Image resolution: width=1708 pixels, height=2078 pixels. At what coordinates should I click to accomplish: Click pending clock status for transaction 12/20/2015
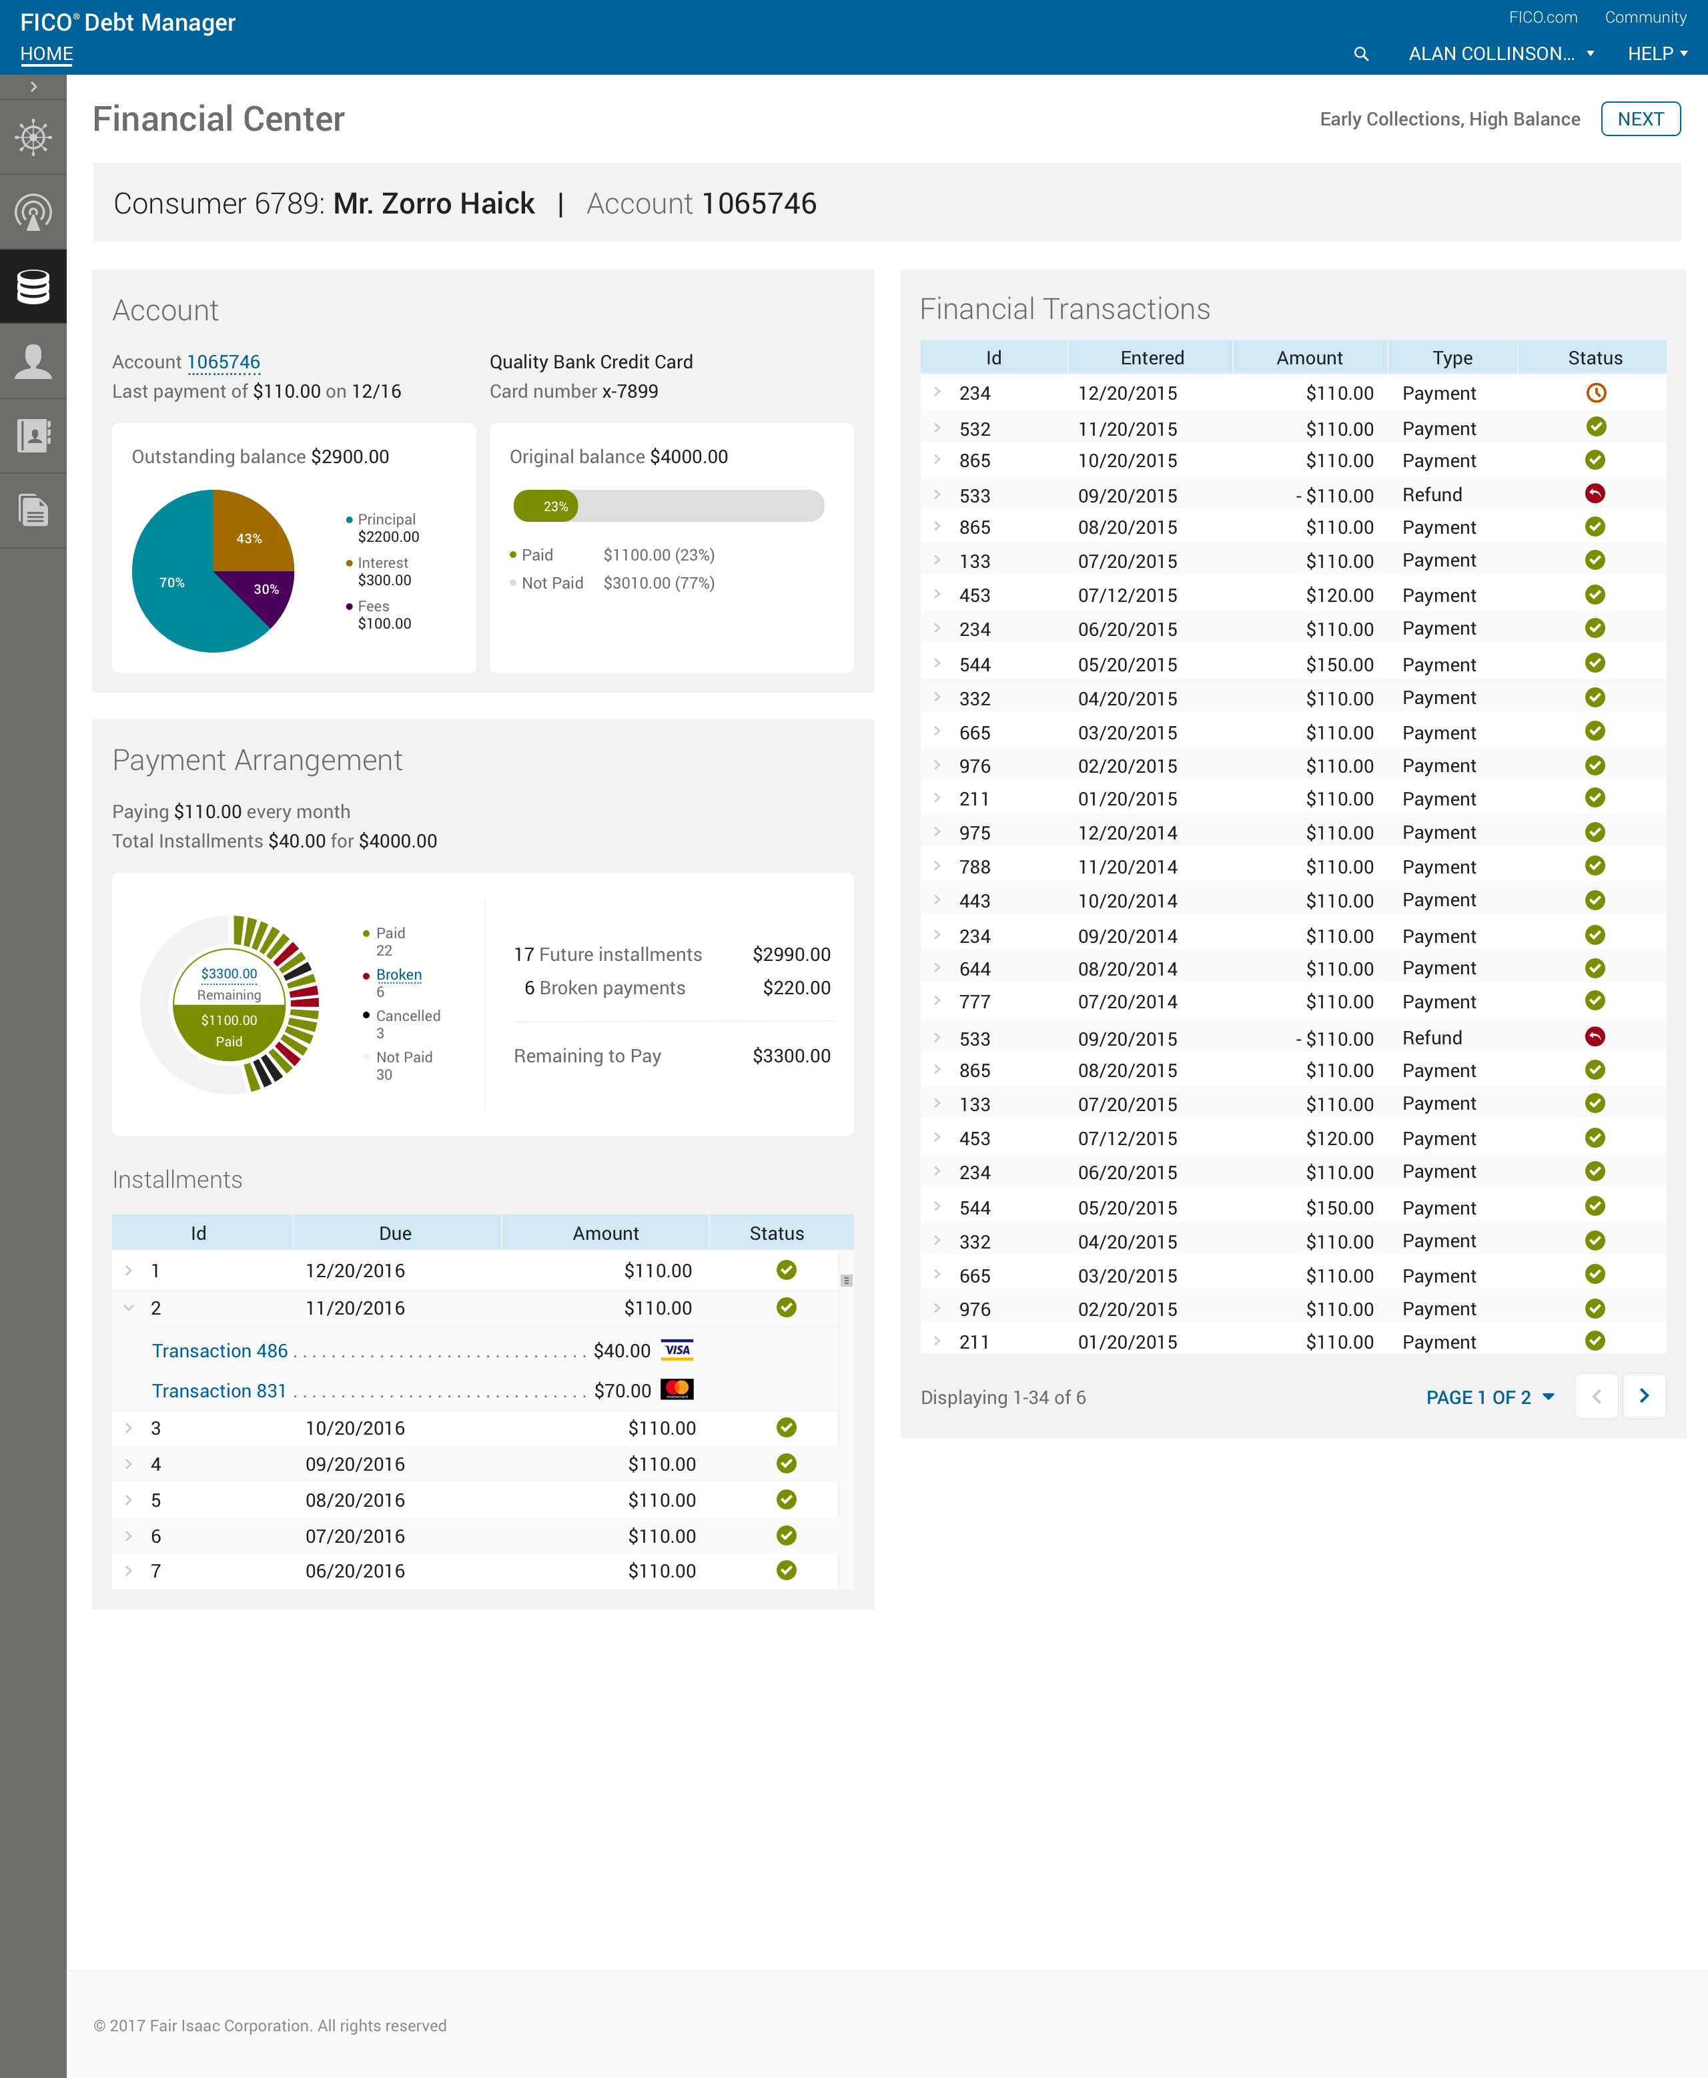pos(1595,394)
